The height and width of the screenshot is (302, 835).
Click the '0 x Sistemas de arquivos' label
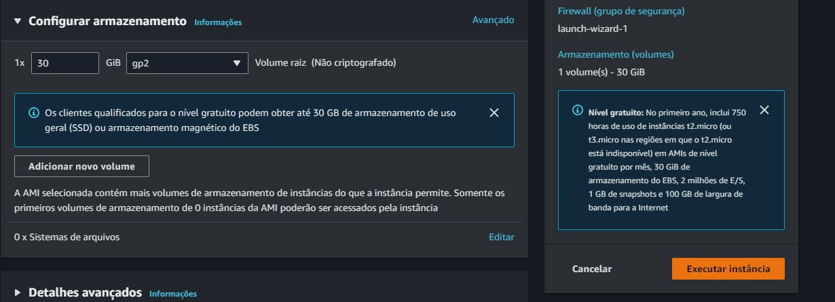click(67, 238)
